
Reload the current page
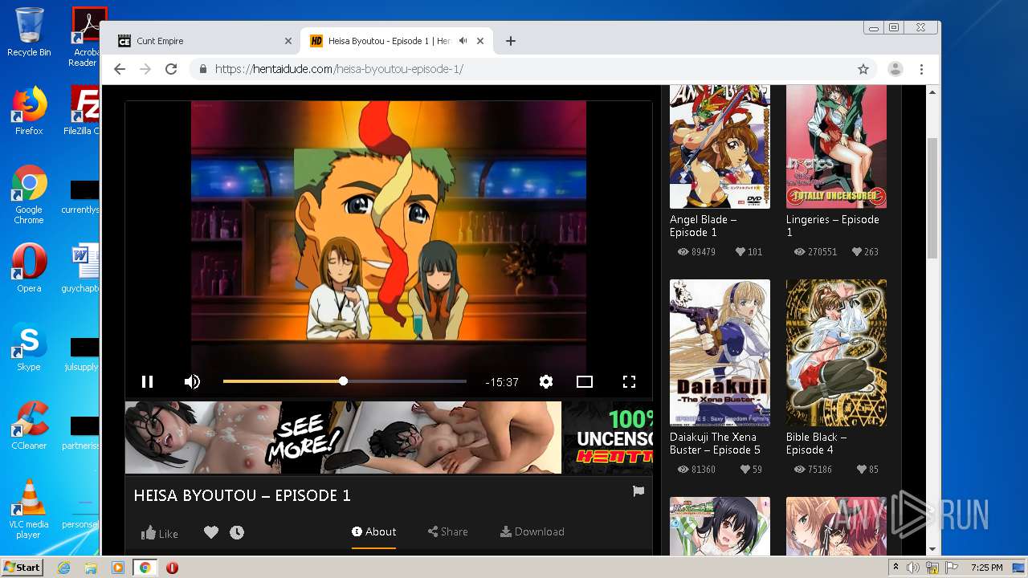171,69
